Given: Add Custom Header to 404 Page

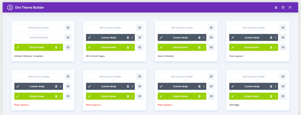Looking at the screenshot, I should tap(254, 77).
